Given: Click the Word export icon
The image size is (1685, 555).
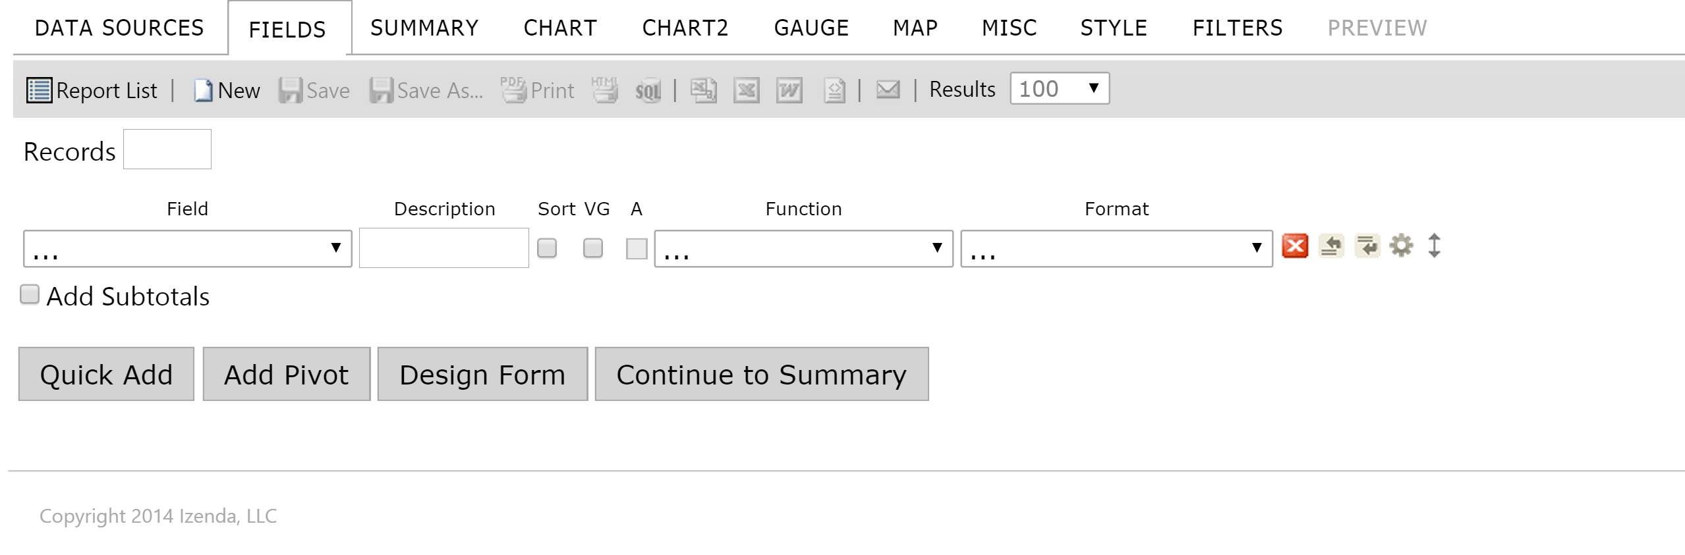Looking at the screenshot, I should click(x=789, y=90).
